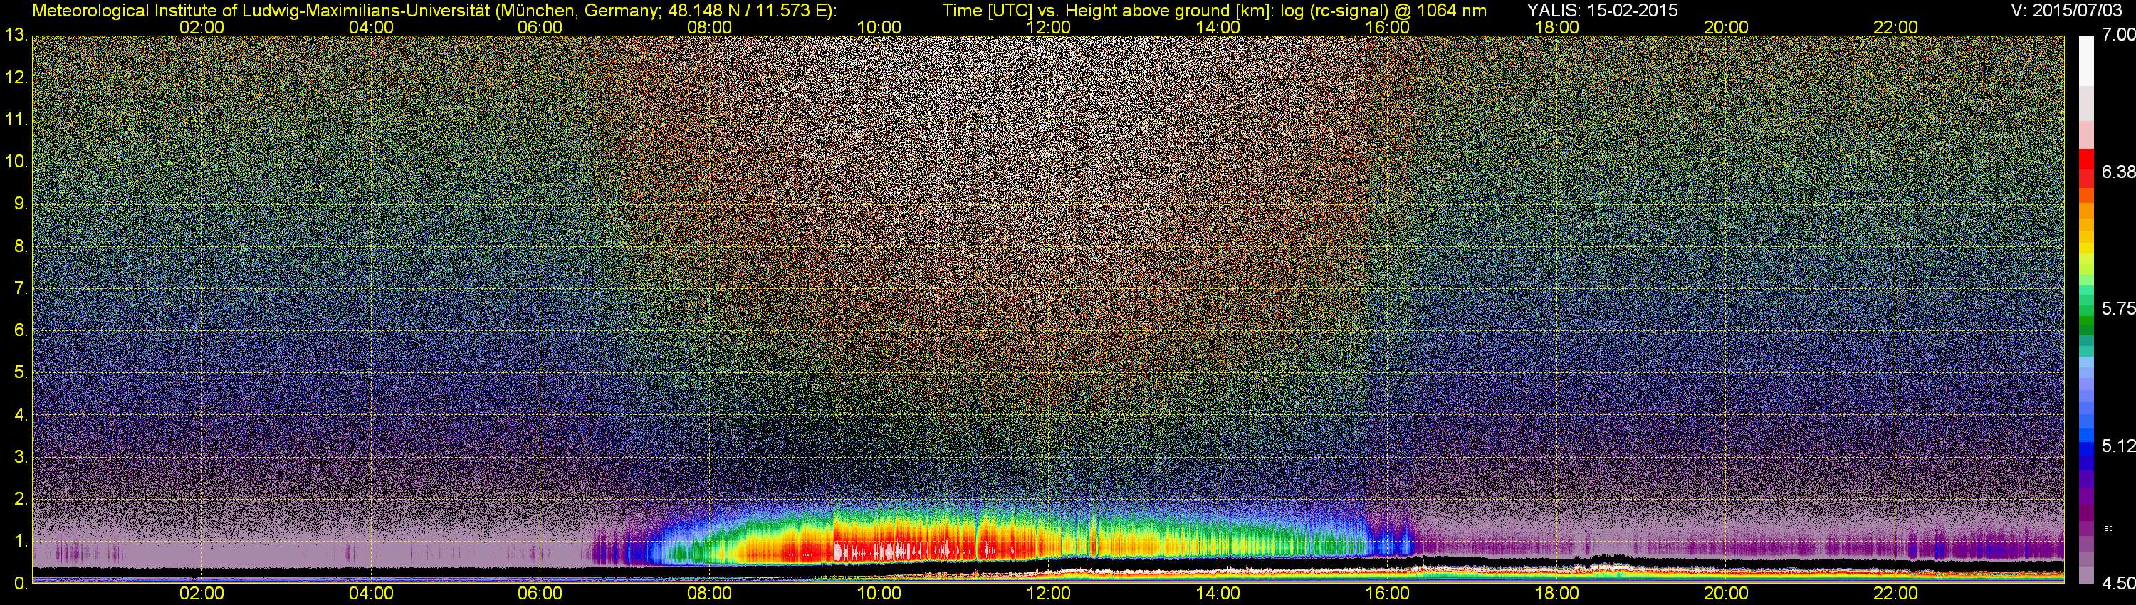Screen dimensions: 2136x605
Task: Click the height axis label '13.'
Action: [x=16, y=35]
